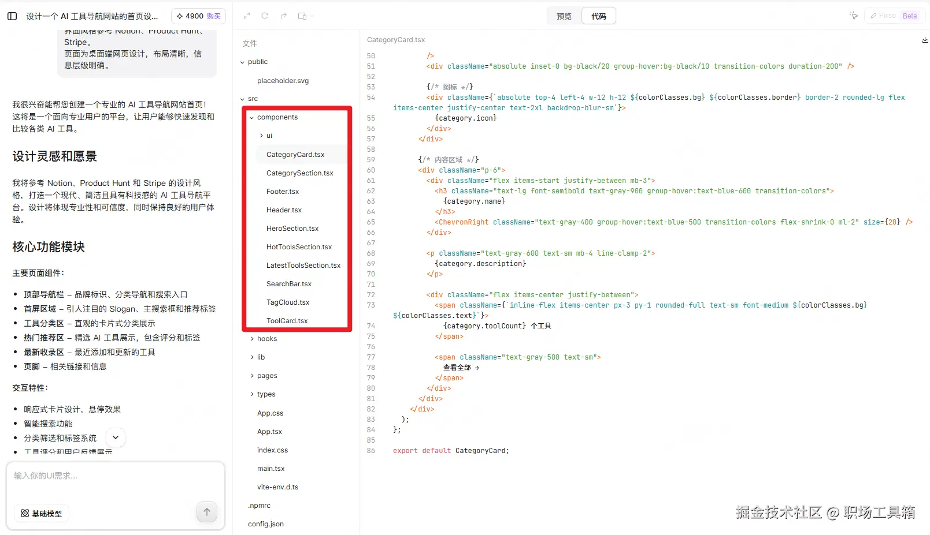The width and height of the screenshot is (930, 535).
Task: Collapse the public folder
Action: click(x=254, y=62)
